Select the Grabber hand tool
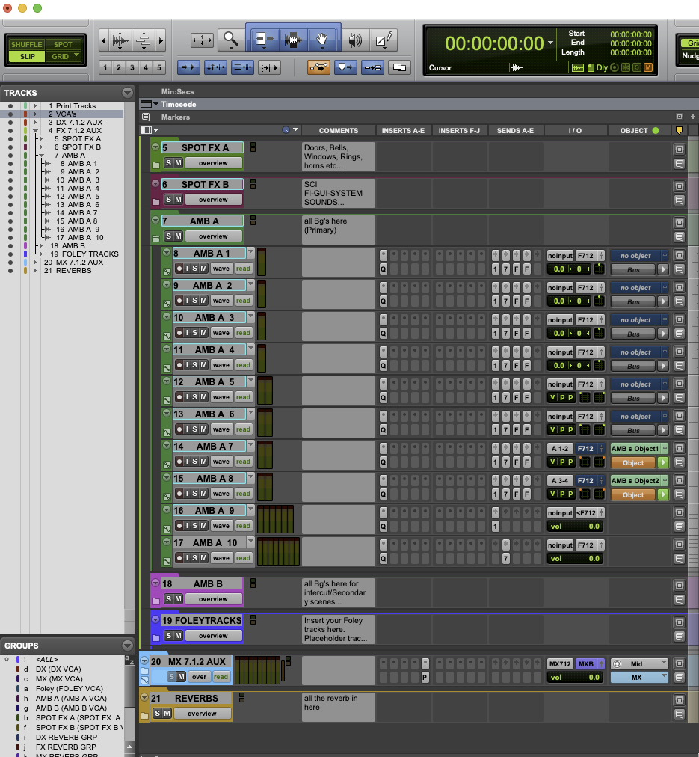 tap(321, 39)
